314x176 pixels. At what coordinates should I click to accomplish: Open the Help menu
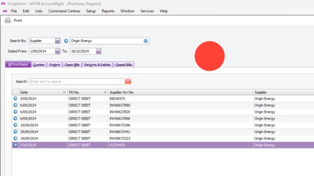163,11
